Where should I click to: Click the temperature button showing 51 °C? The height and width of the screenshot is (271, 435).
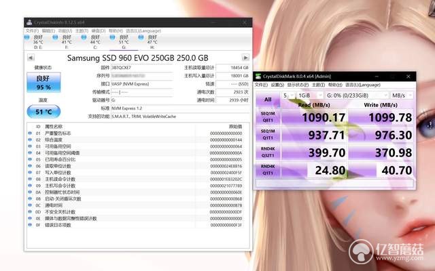point(43,112)
